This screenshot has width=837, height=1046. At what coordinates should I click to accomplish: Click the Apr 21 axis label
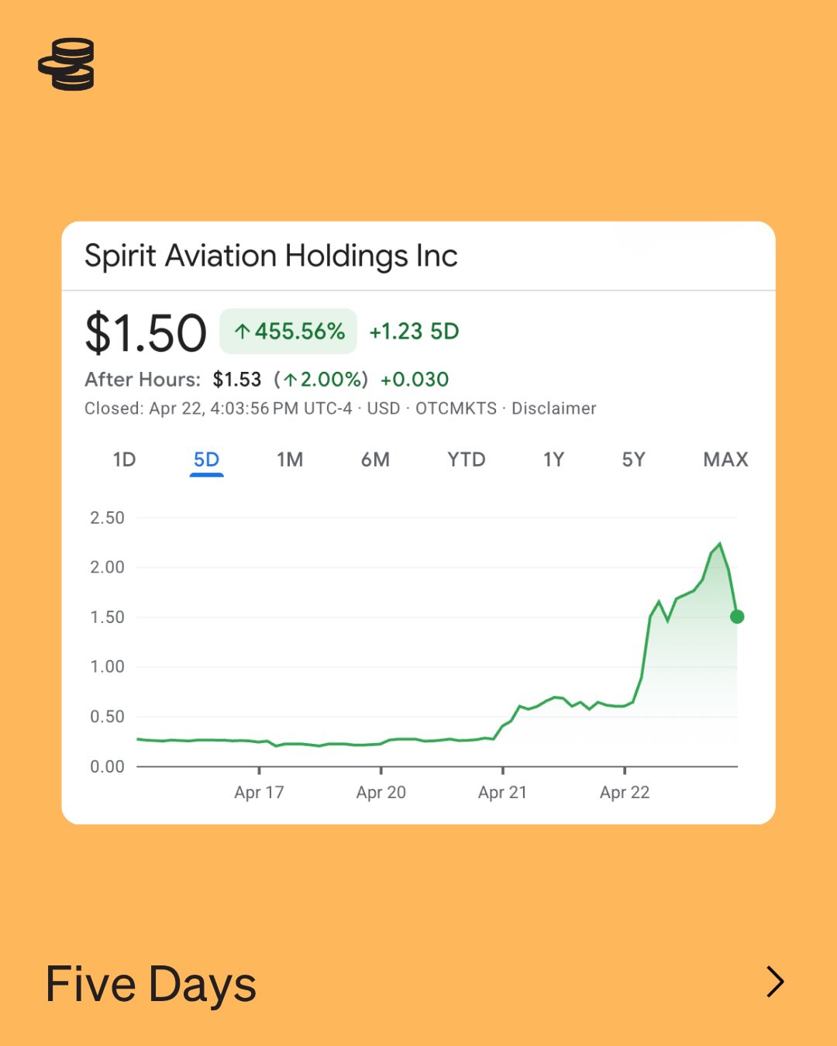click(502, 792)
